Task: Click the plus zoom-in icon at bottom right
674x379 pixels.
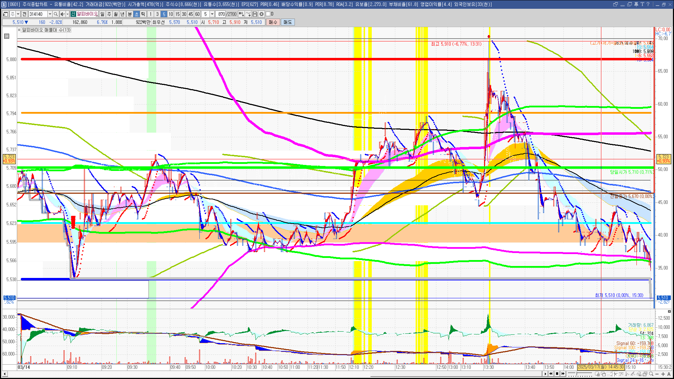Action: pyautogui.click(x=663, y=374)
